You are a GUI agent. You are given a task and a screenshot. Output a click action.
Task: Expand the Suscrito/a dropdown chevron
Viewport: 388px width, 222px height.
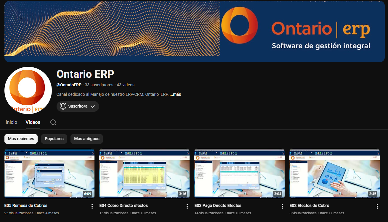coord(93,106)
